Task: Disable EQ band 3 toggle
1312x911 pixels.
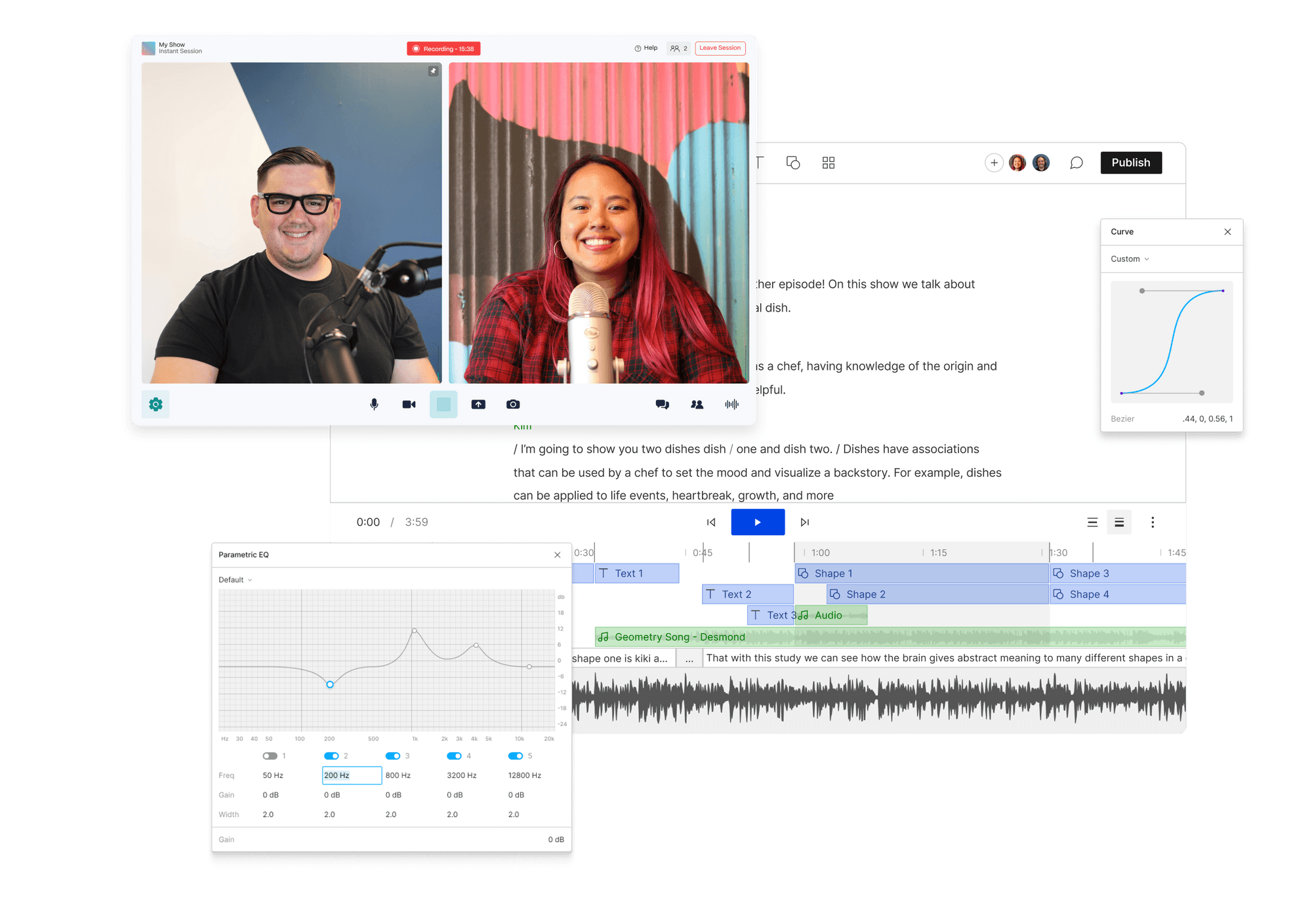Action: [393, 756]
